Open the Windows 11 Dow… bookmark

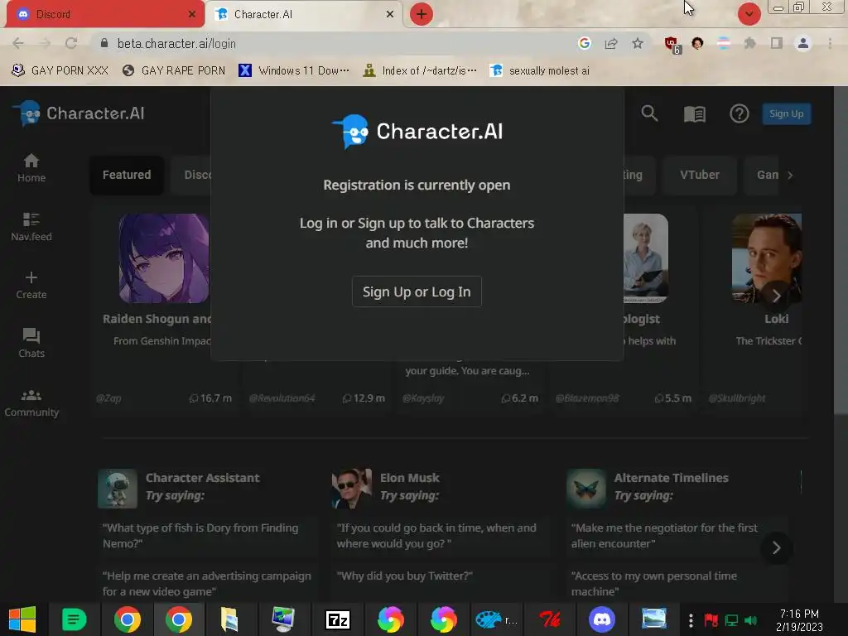[294, 71]
